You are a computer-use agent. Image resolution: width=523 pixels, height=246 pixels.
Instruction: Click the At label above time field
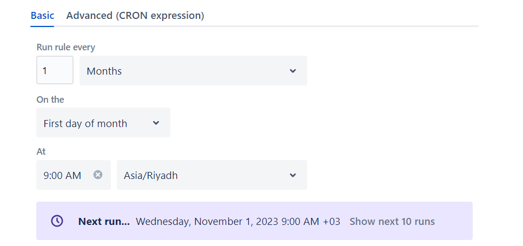tap(41, 151)
